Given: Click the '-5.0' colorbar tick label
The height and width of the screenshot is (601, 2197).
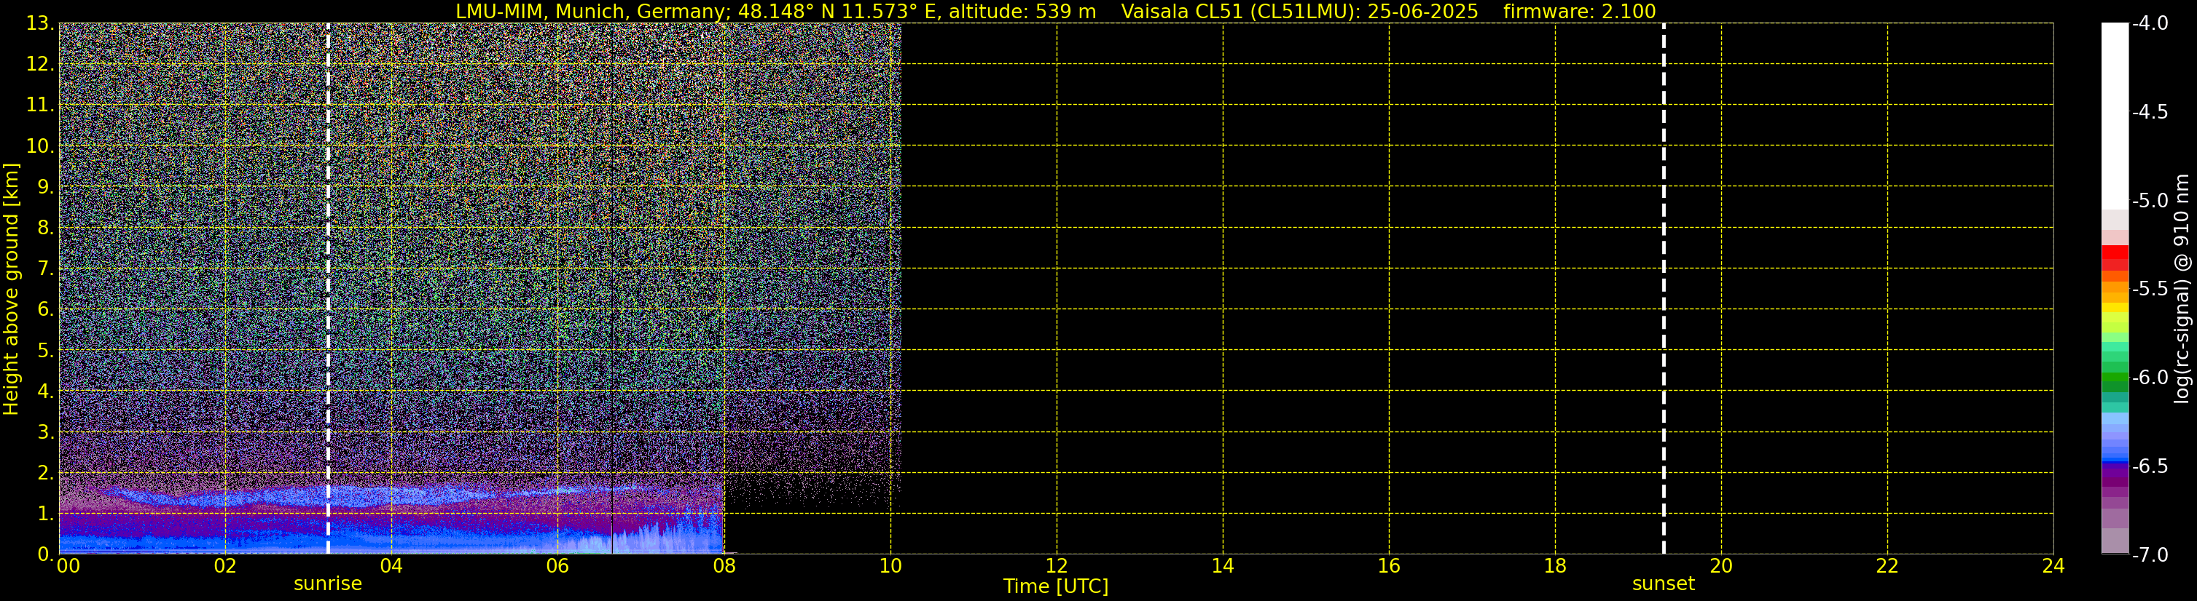Looking at the screenshot, I should click(x=2149, y=200).
